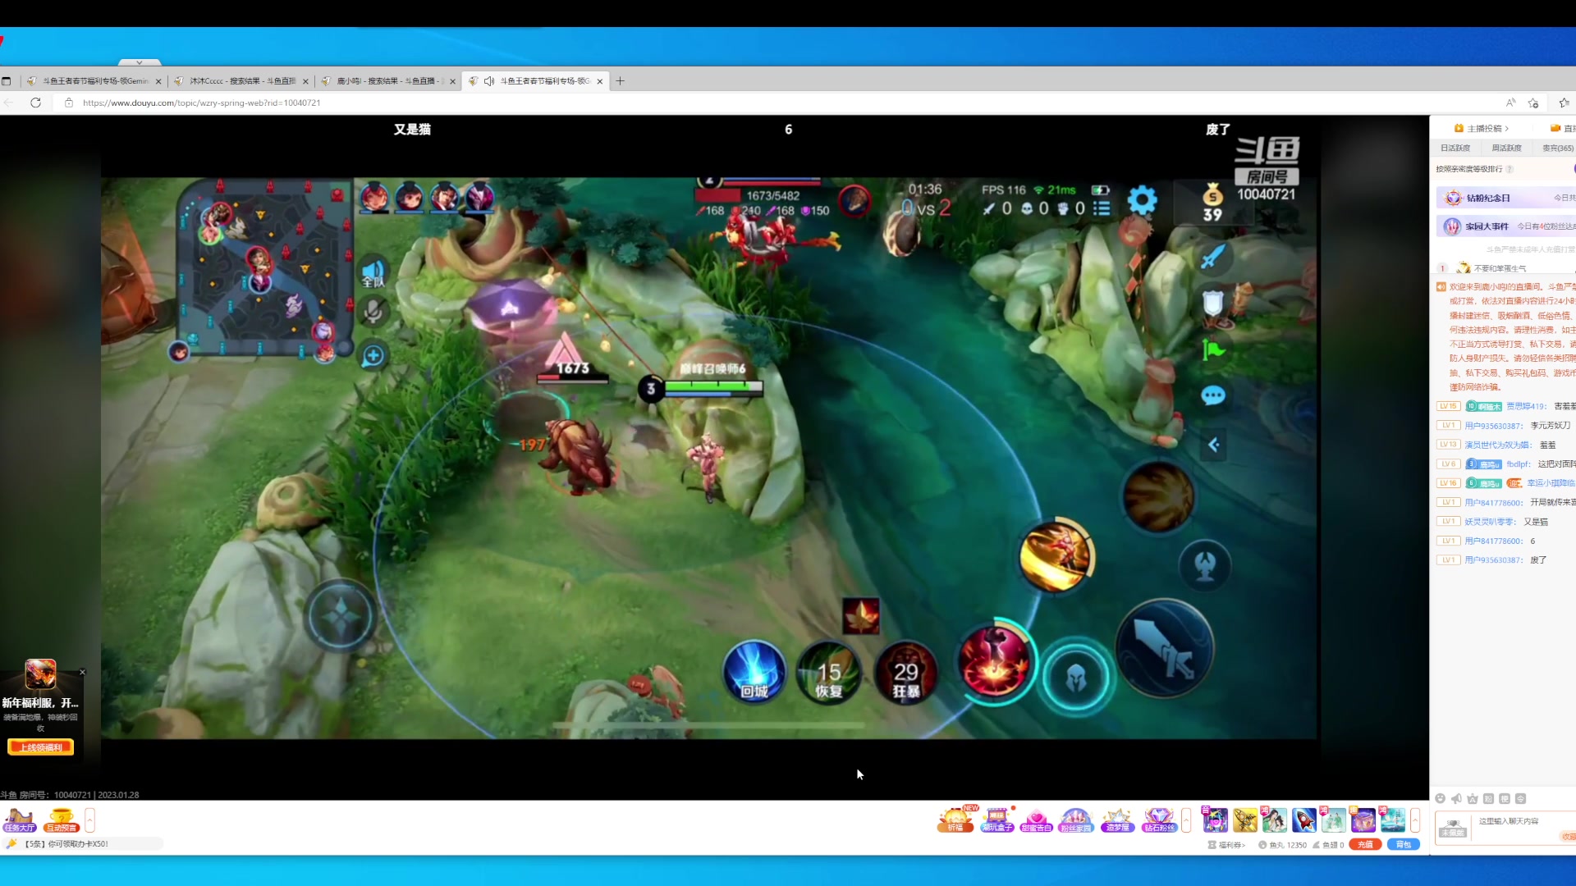Tap the red flame skill icon
The image size is (1576, 886).
tap(994, 661)
